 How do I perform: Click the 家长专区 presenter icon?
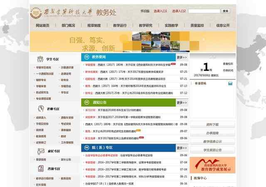41,151
